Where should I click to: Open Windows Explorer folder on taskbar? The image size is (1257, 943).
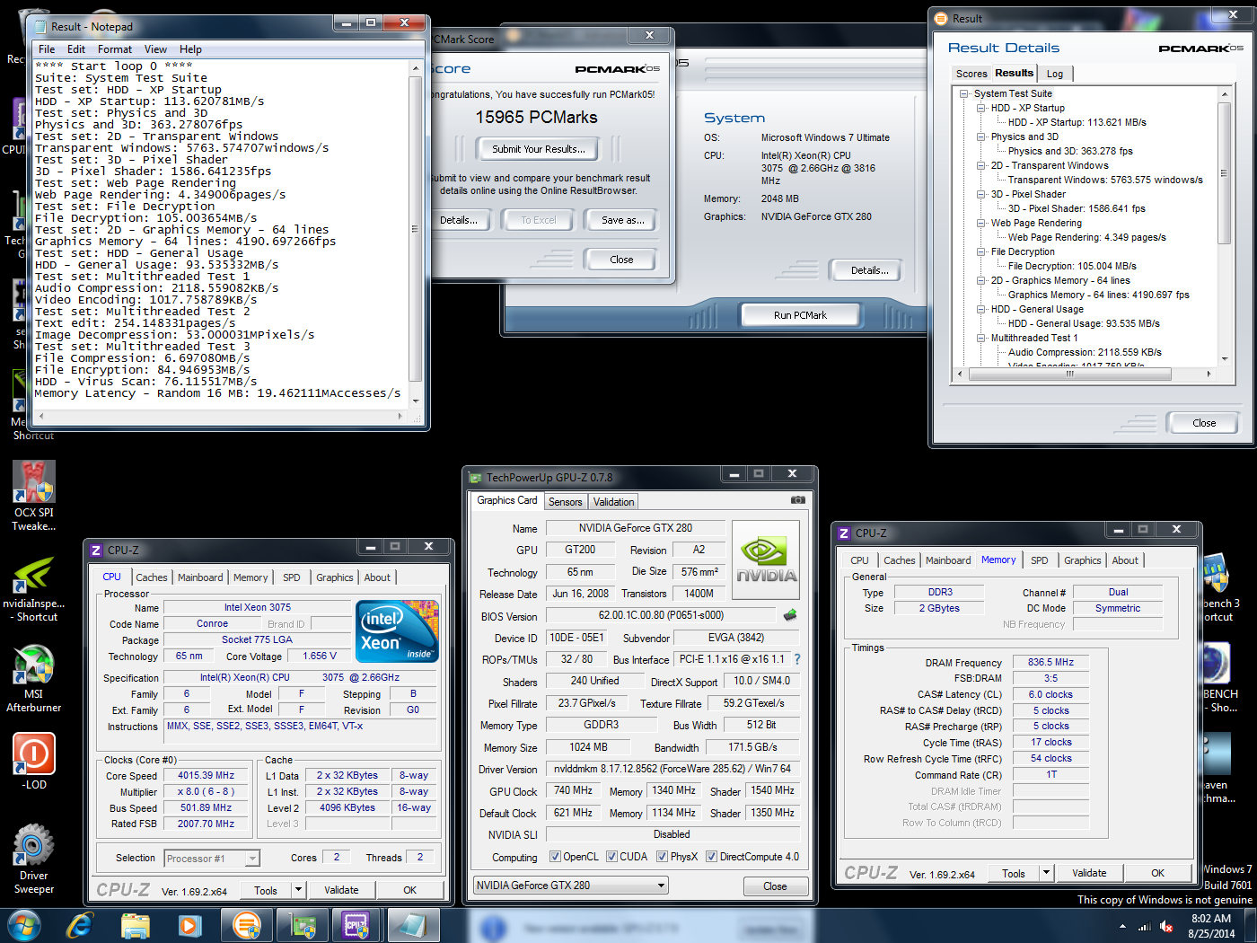point(136,925)
